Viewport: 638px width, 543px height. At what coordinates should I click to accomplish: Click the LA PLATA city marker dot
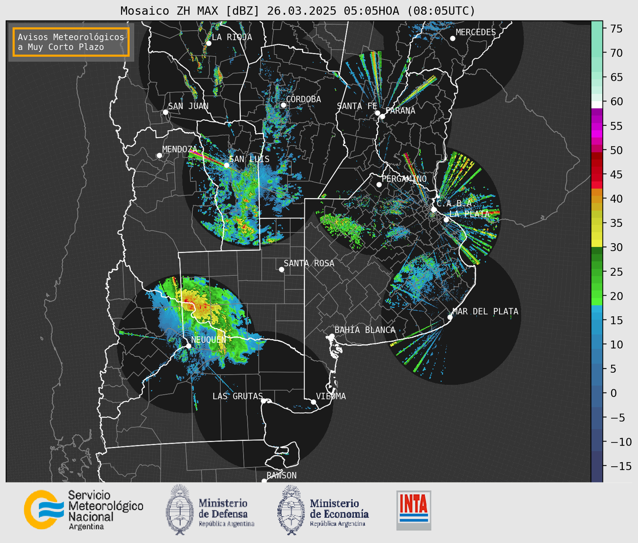(x=446, y=220)
